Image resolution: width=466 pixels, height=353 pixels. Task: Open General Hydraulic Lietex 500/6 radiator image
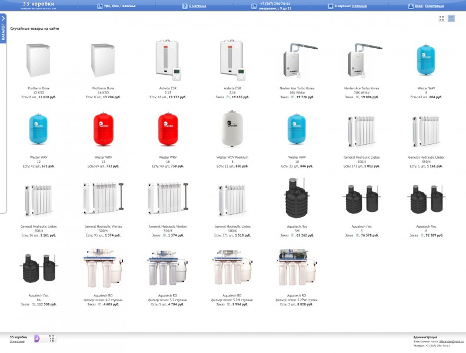point(232,200)
